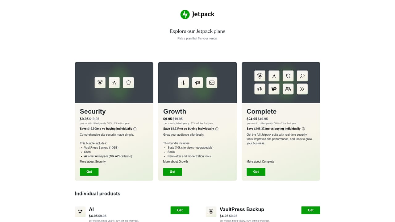
Task: Click the $24.95 Complete plan price
Action: (x=252, y=119)
